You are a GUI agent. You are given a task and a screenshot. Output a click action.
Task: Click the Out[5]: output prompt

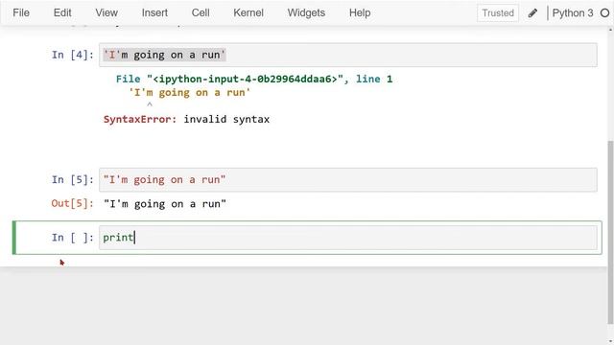click(x=73, y=204)
